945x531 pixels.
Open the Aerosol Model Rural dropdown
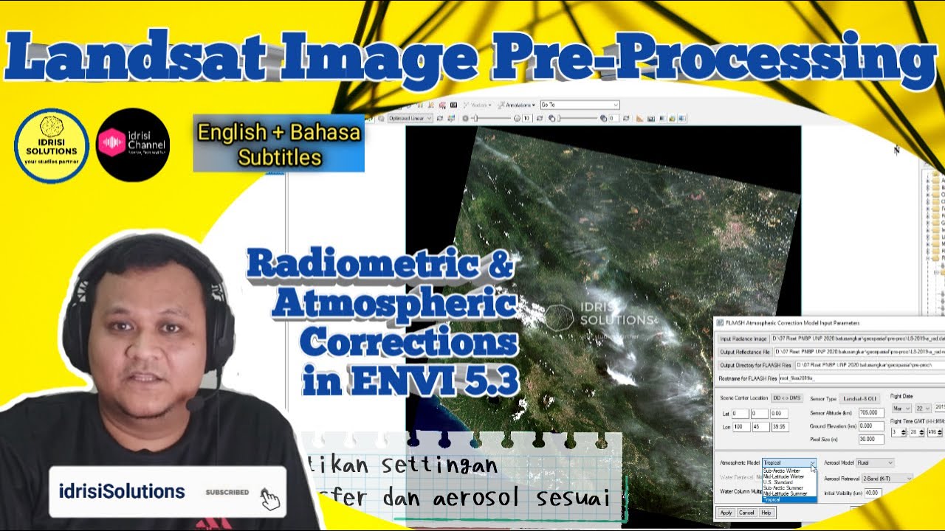(875, 462)
